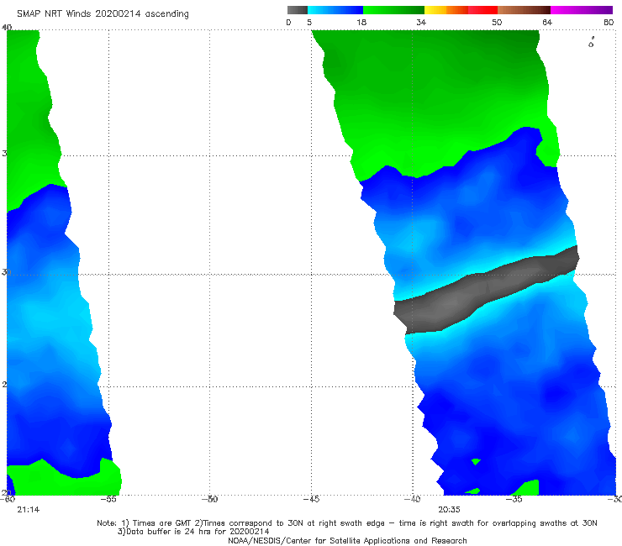This screenshot has height=546, width=622.
Task: Click the longitude label '-35'
Action: (x=514, y=499)
